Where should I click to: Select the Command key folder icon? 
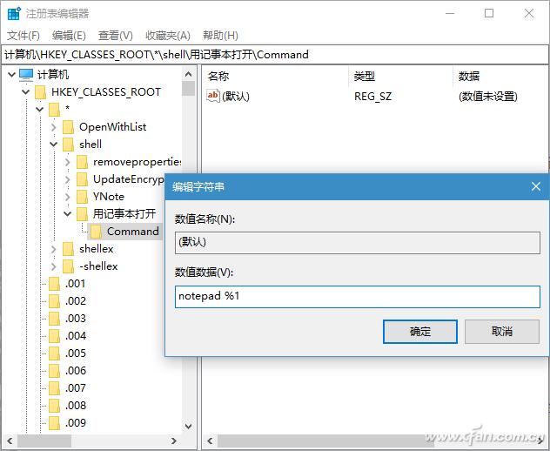point(96,232)
